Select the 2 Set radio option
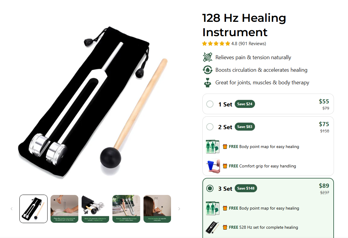This screenshot has width=348, height=238. (210, 127)
